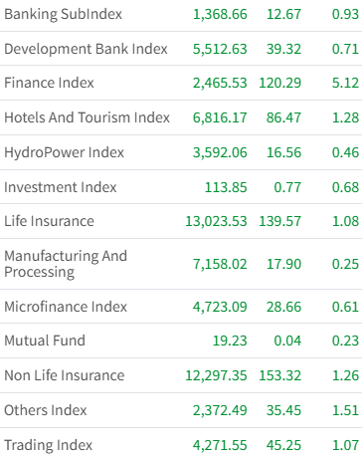Open the Non Life Insurance index
Image resolution: width=362 pixels, height=458 pixels.
[x=65, y=375]
